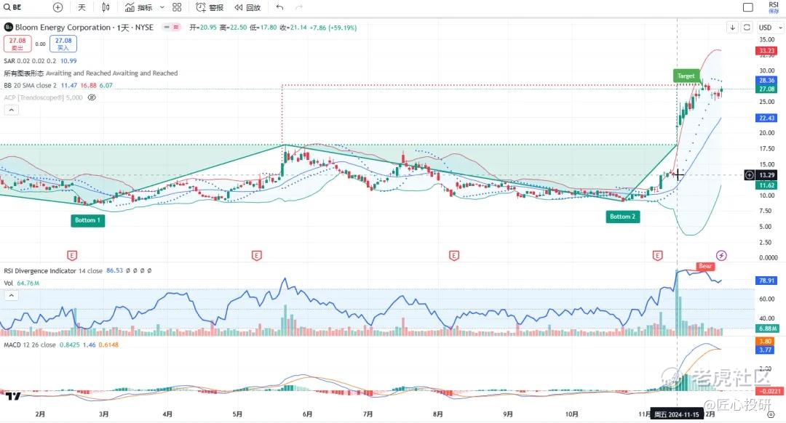Add a compare symbol with plus icon
Screen dimensions: 786x423
tap(57, 7)
